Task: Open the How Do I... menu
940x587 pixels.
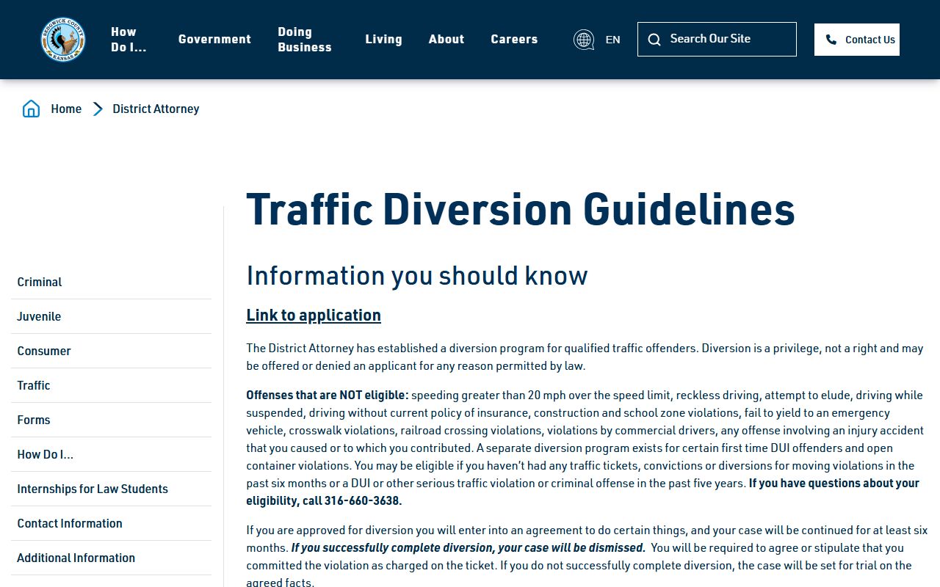Action: tap(129, 40)
